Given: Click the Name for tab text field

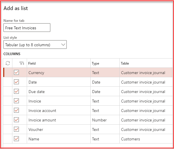Looking at the screenshot, I should [x=27, y=28].
